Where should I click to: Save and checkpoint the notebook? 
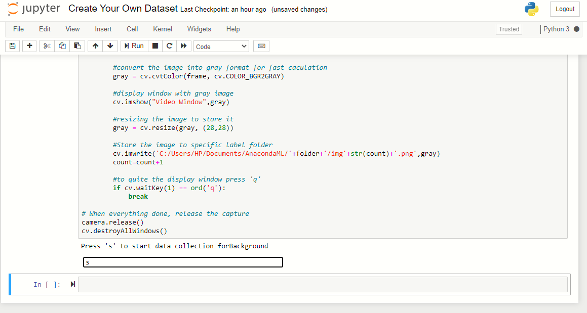[x=12, y=46]
